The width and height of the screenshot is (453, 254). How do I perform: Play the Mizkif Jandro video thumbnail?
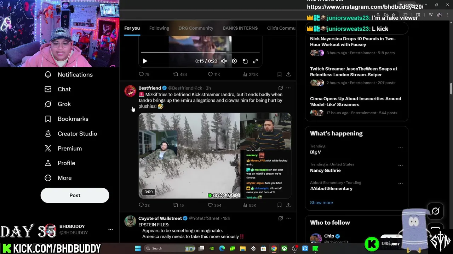(x=215, y=156)
